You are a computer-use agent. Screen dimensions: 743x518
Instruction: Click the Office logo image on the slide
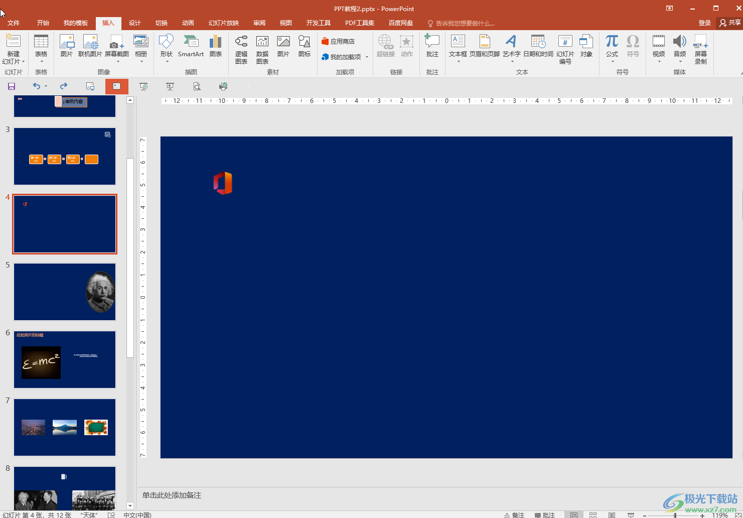pyautogui.click(x=223, y=183)
